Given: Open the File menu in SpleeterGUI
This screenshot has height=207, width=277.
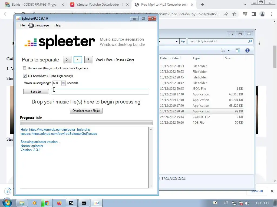Looking at the screenshot, I should pos(22,25).
